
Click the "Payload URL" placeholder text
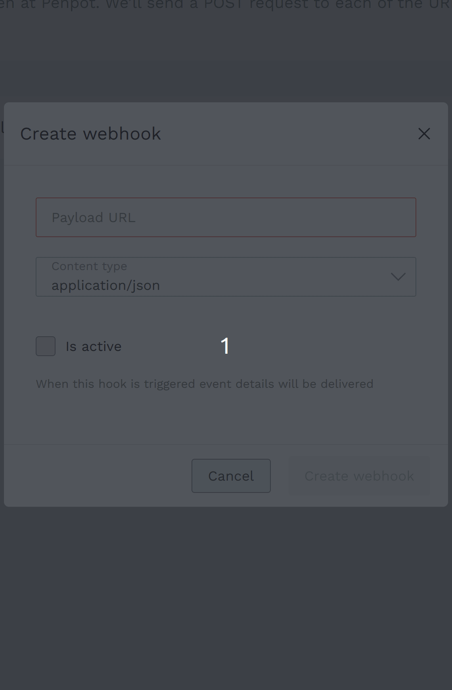(x=94, y=217)
